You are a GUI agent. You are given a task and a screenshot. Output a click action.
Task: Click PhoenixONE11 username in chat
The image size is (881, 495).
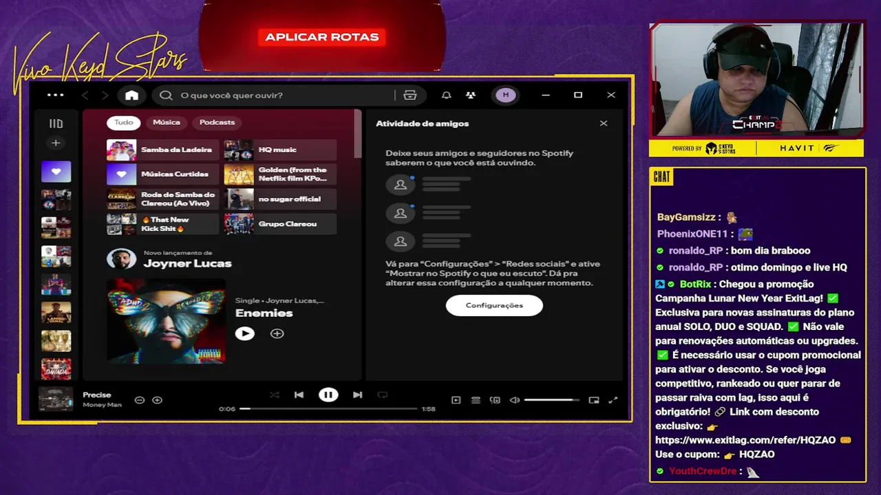692,234
